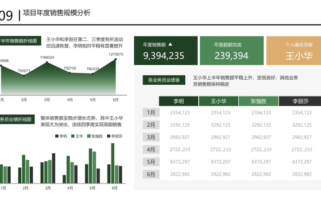This screenshot has height=202, width=321.
Task: Click the triangle icon beside 年度销售额
Action: [170, 44]
